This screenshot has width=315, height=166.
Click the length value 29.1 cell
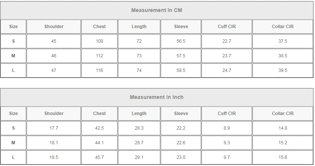[x=139, y=157]
